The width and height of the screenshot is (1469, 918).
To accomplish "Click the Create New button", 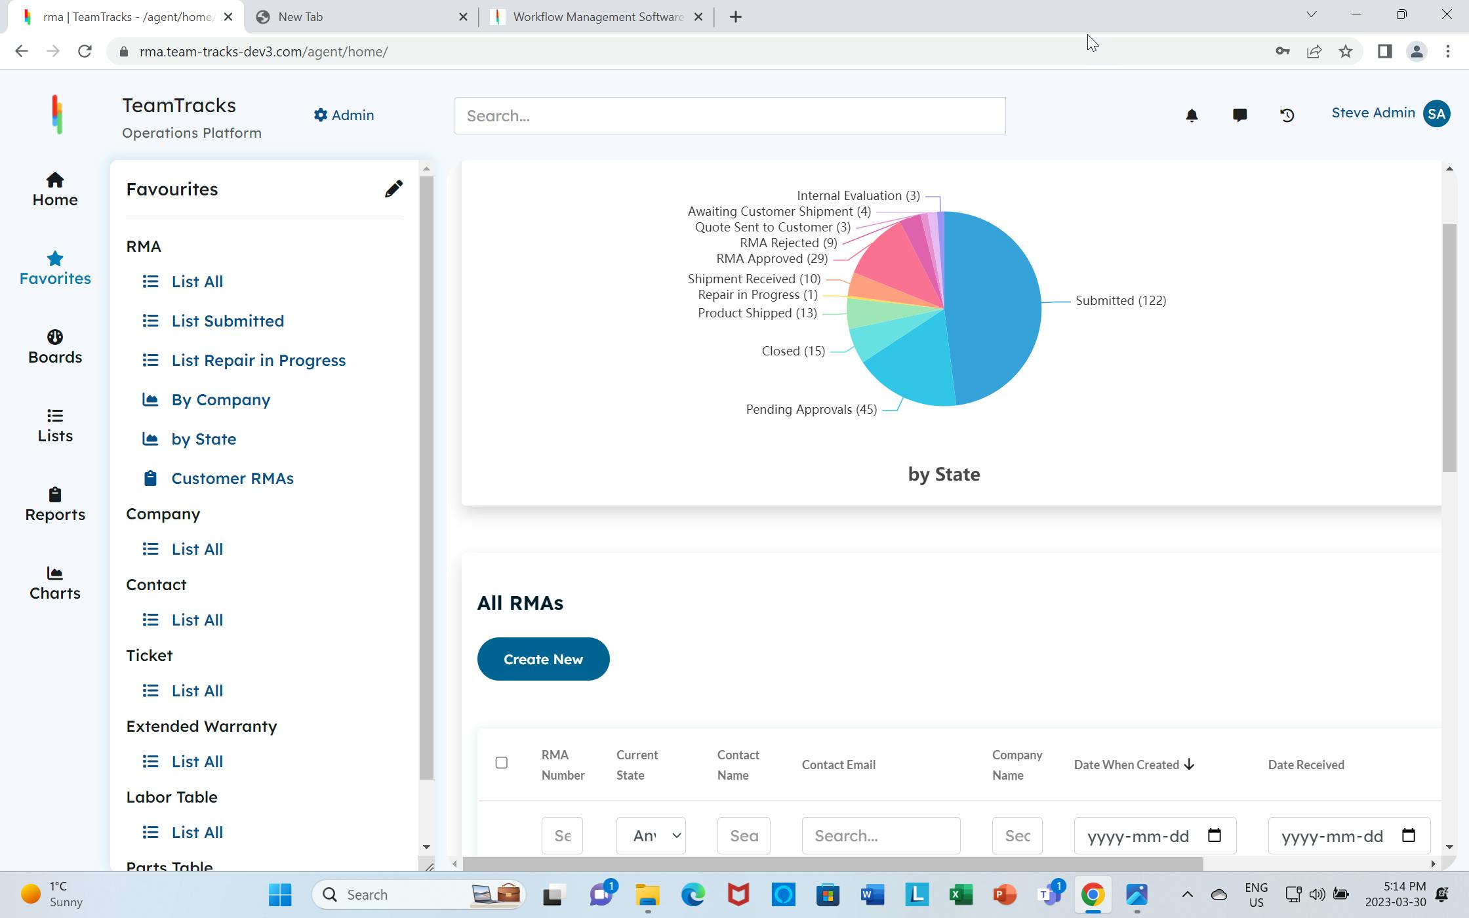I will 543,659.
